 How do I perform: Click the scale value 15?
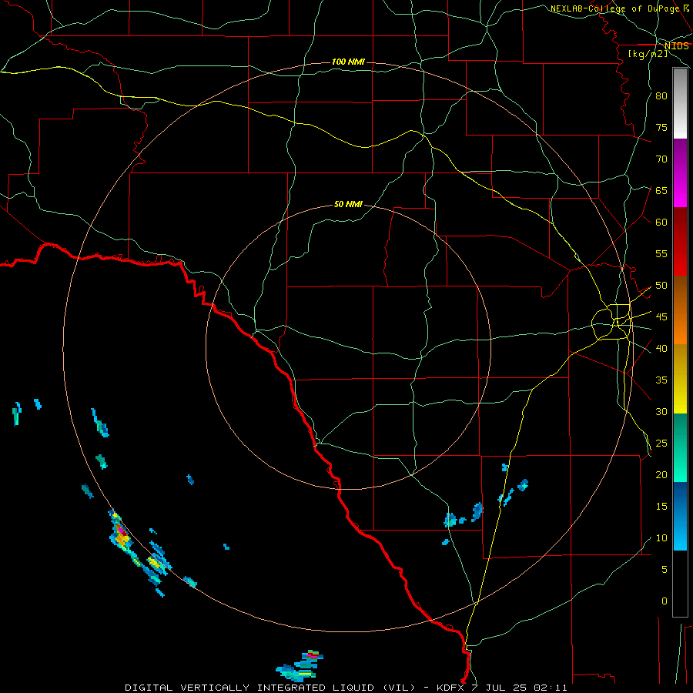coord(661,507)
